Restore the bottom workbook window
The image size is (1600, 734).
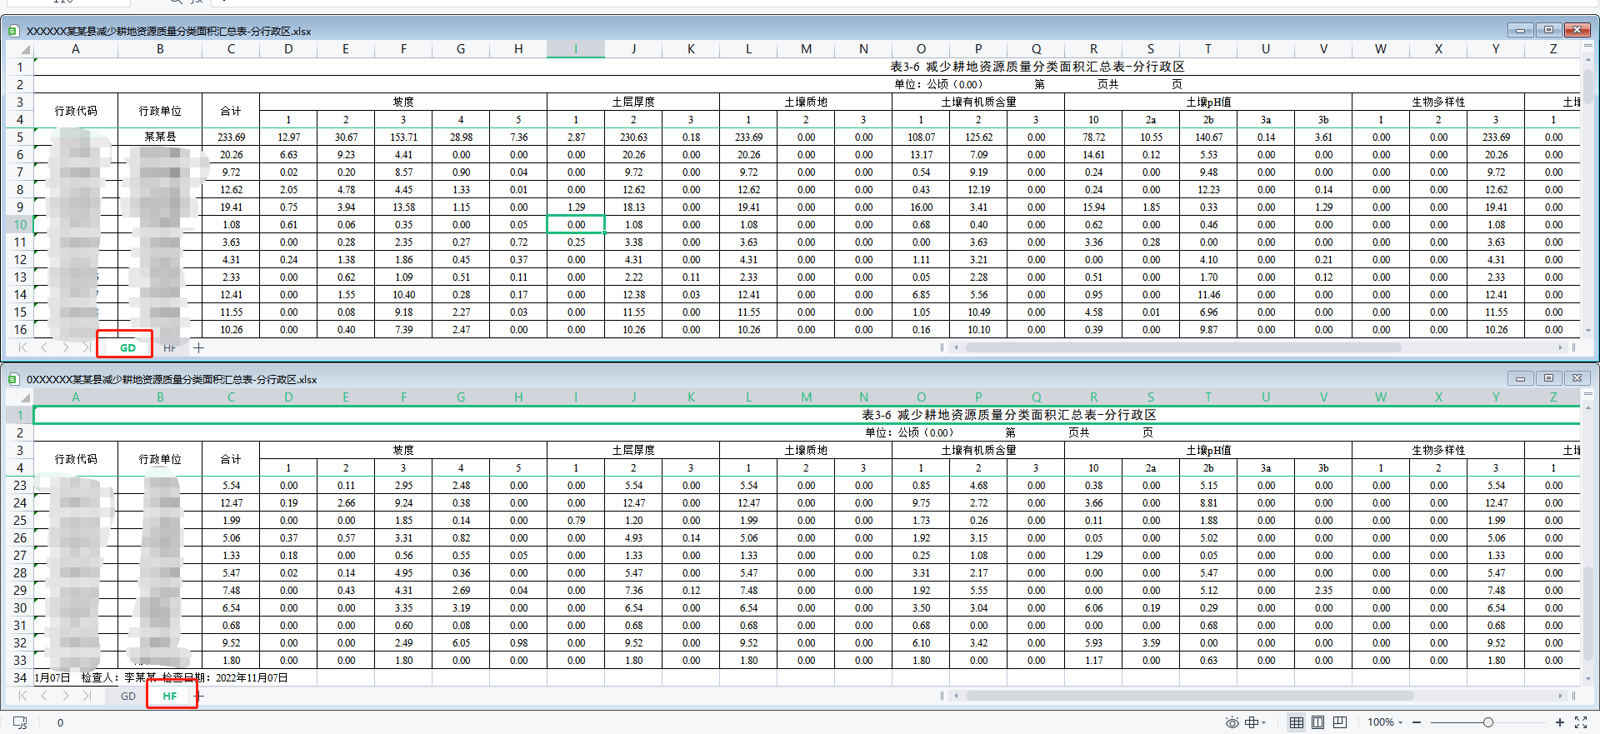tap(1548, 378)
